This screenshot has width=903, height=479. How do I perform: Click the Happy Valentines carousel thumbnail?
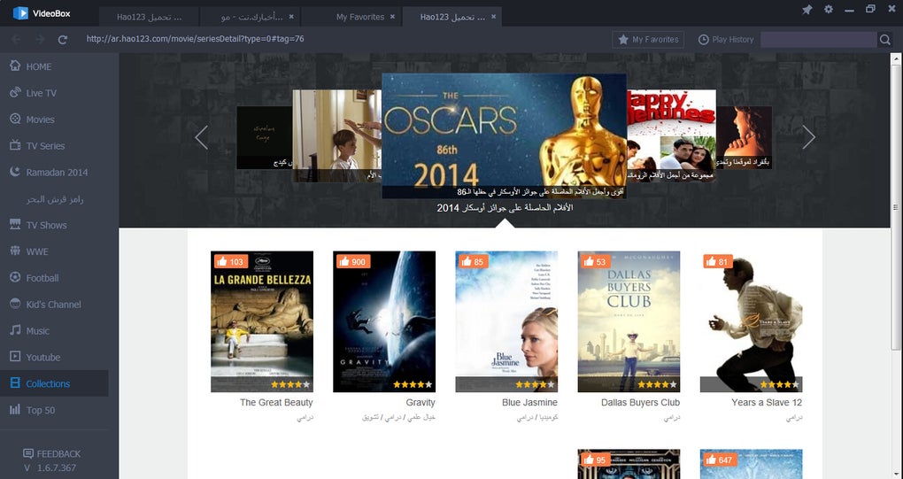tap(671, 135)
